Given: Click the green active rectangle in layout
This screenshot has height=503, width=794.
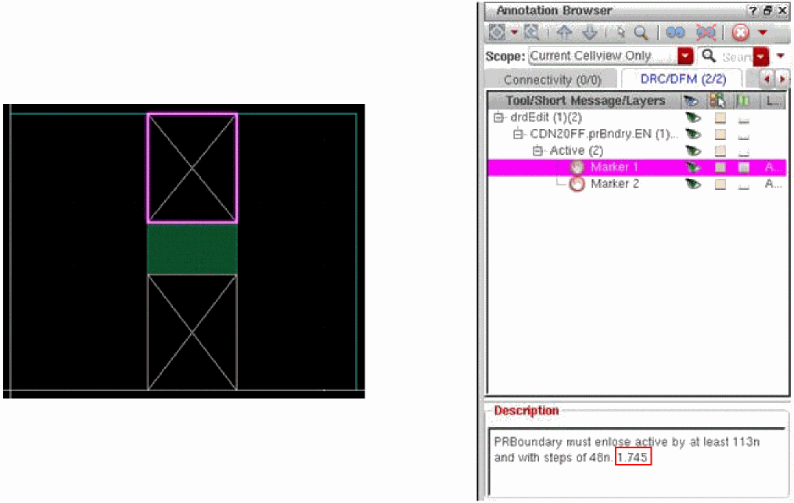Looking at the screenshot, I should click(x=192, y=250).
